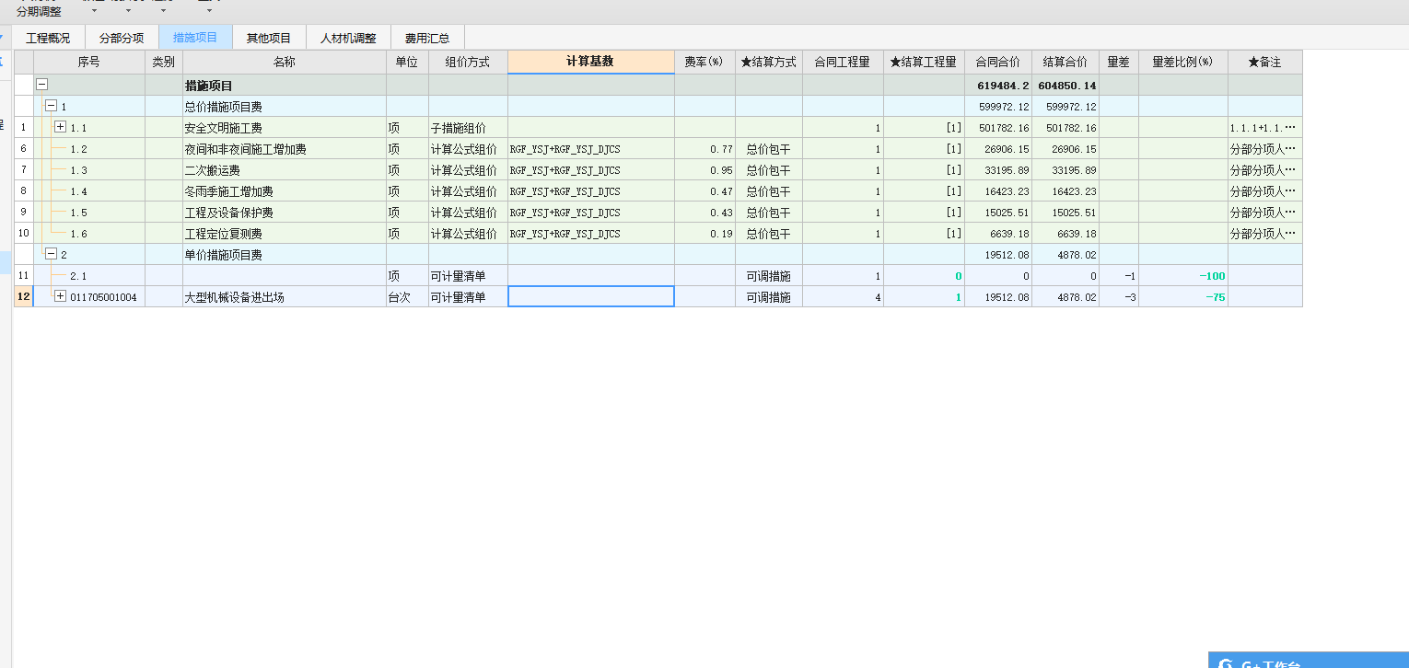
Task: Click the 结算合价 column header
Action: 1065,62
